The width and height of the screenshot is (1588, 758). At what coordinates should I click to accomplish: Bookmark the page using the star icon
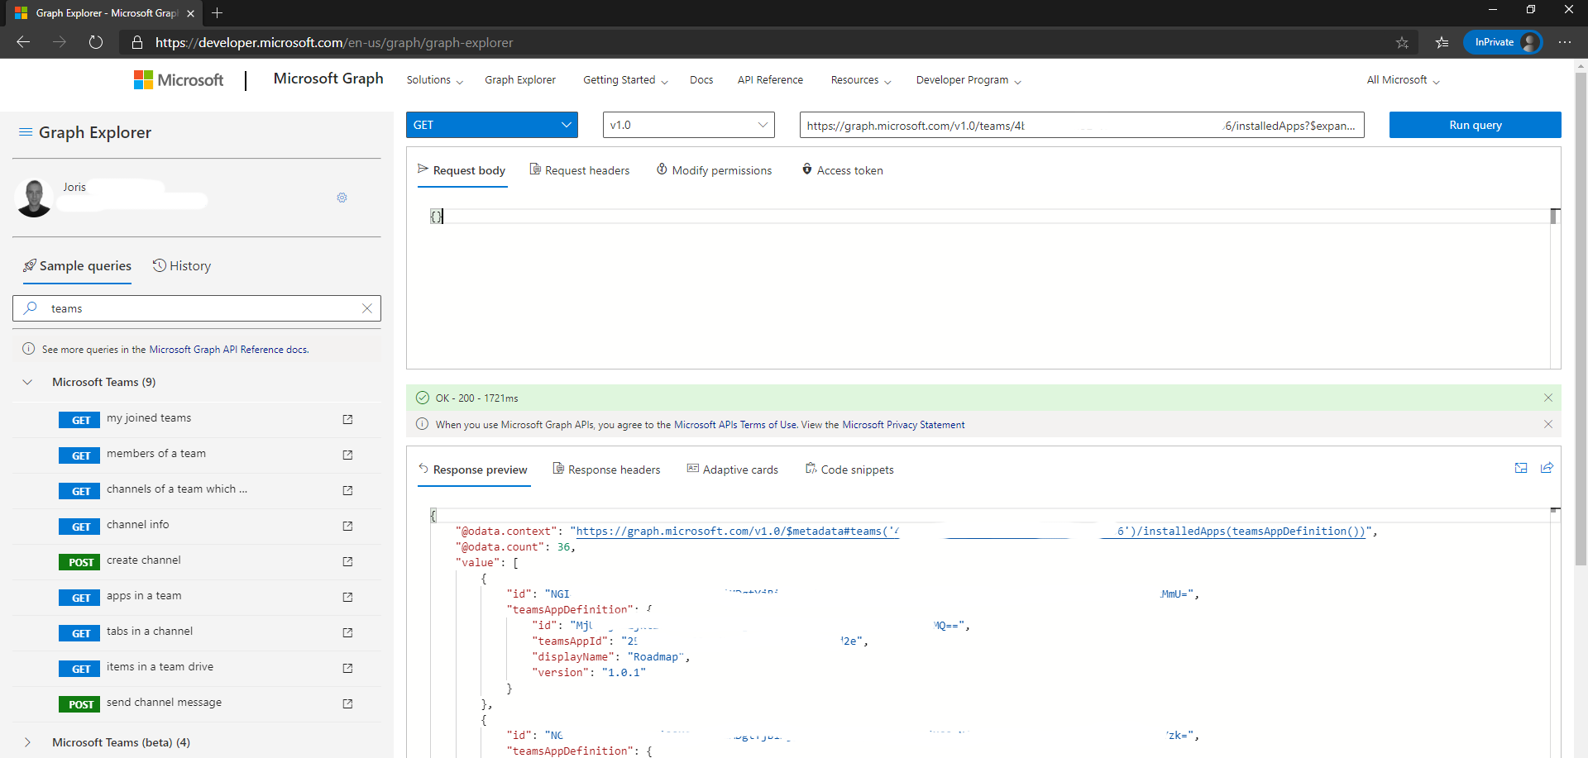[1403, 42]
